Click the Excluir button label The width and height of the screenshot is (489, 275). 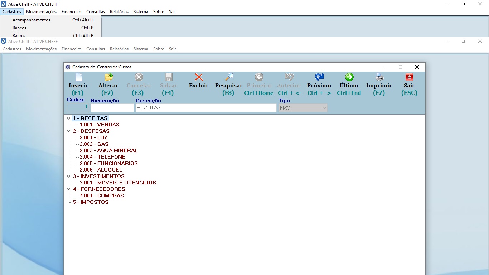coord(199,86)
